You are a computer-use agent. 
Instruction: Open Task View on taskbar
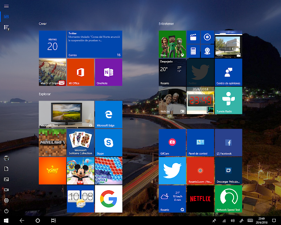point(54,221)
